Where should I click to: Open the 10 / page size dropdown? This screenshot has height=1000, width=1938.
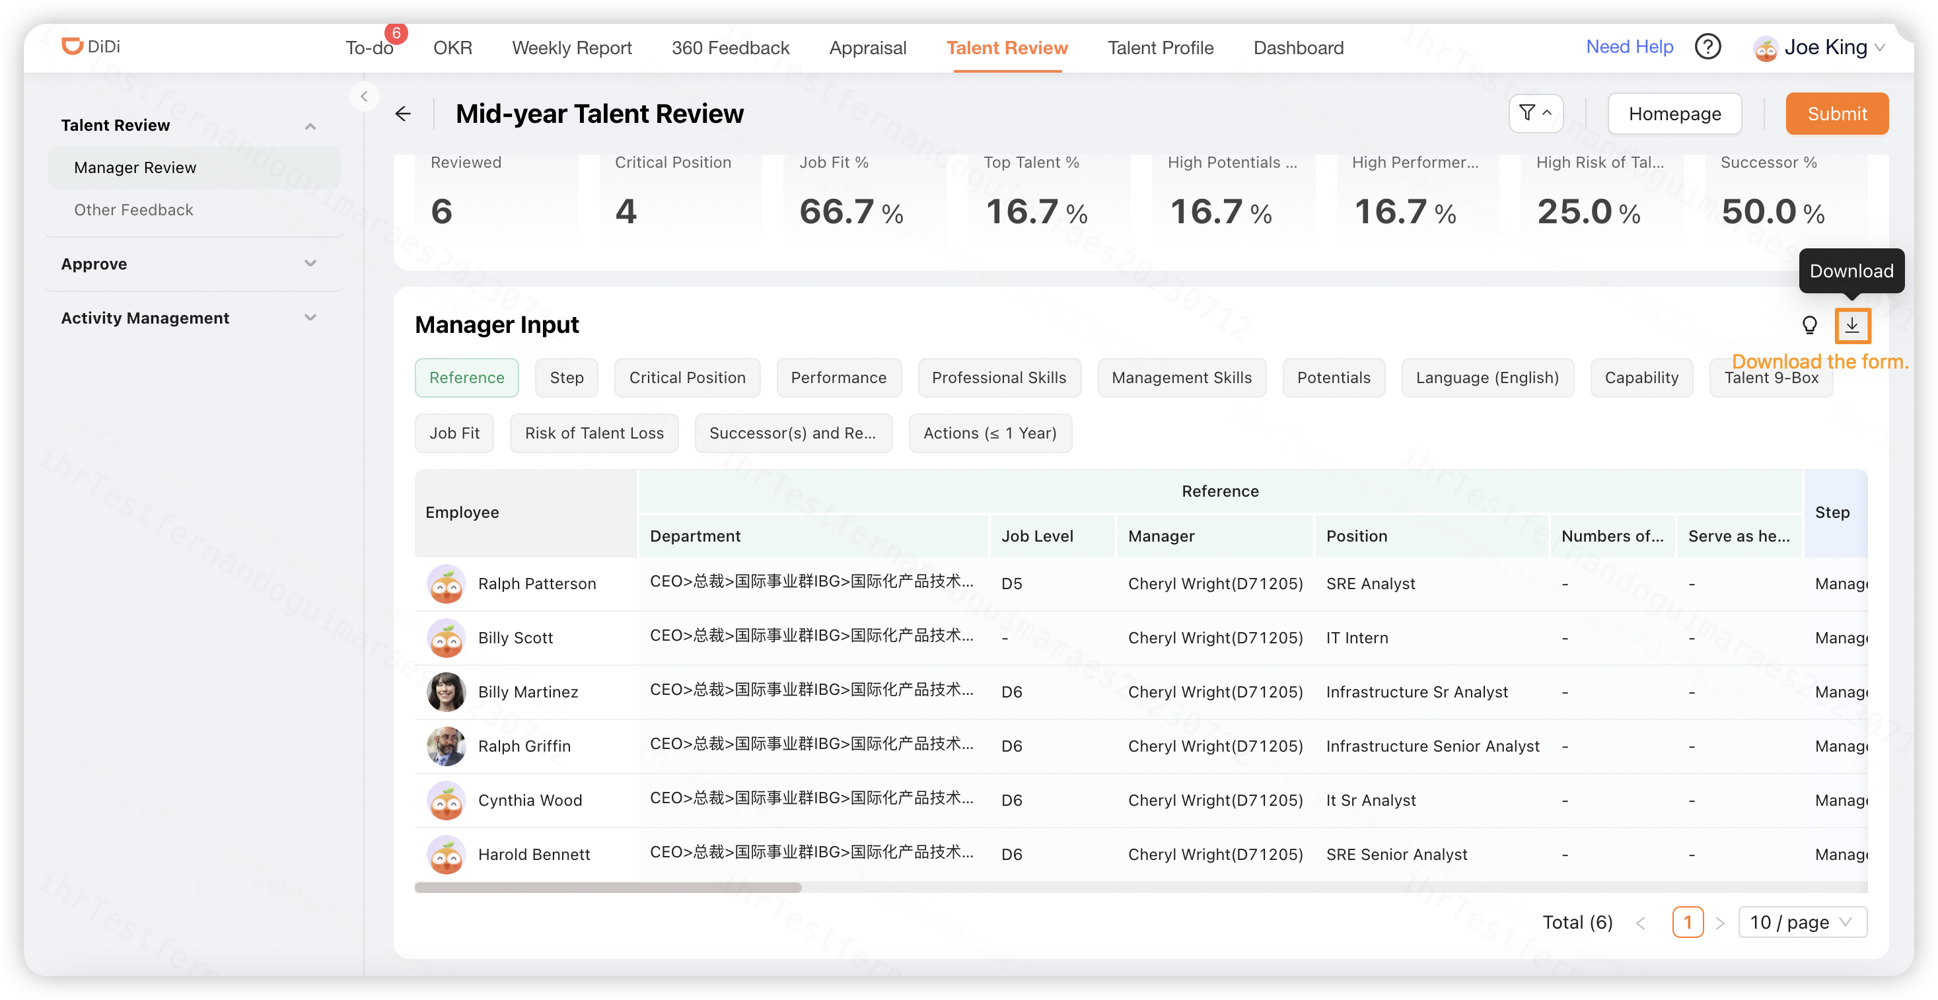coord(1802,923)
